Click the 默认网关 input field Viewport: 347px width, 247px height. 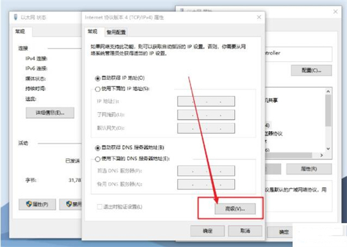pyautogui.click(x=206, y=128)
